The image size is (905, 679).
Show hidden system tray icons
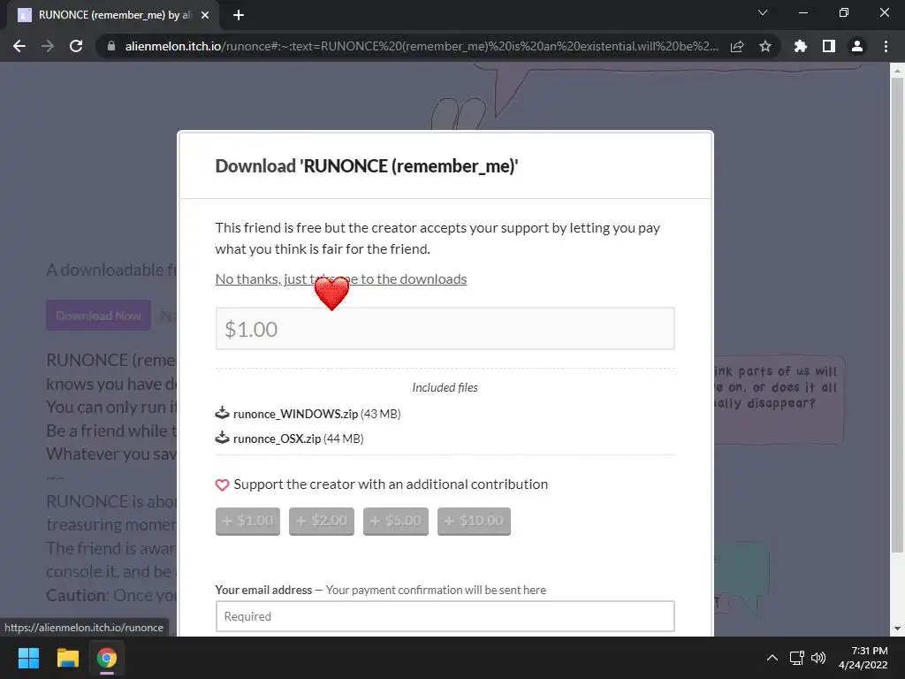pos(772,658)
